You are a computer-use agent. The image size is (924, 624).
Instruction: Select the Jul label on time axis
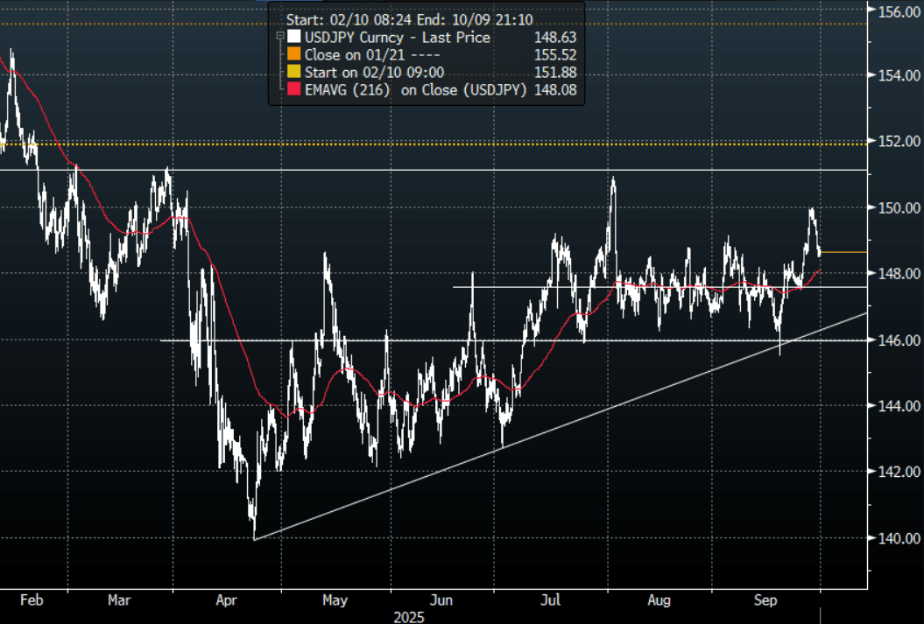click(551, 601)
